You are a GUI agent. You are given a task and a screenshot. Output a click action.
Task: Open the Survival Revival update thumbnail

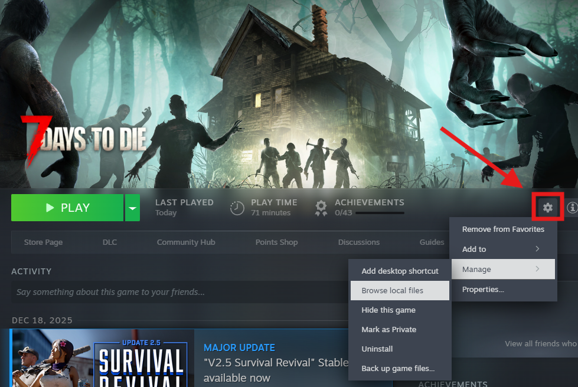coord(103,358)
